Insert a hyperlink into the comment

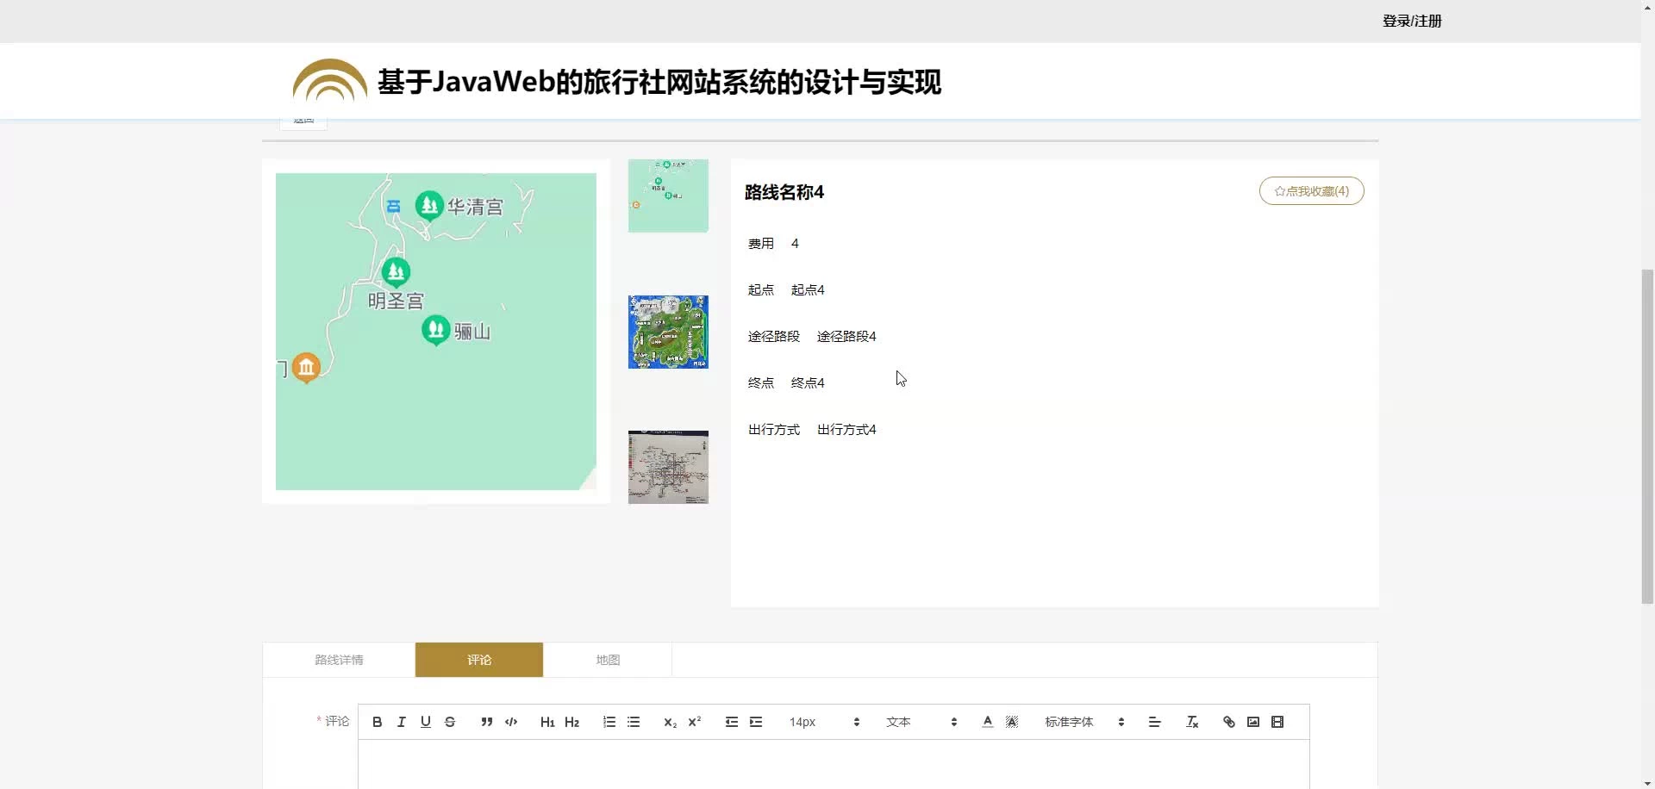coord(1228,722)
